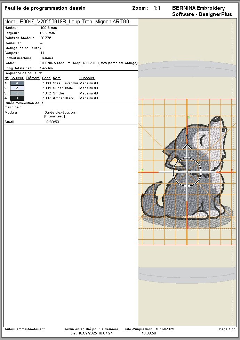The image size is (240, 340).
Task: Select thread code 1007
Action: 47,98
